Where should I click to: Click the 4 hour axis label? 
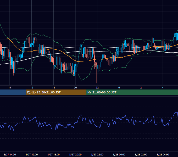(163, 88)
